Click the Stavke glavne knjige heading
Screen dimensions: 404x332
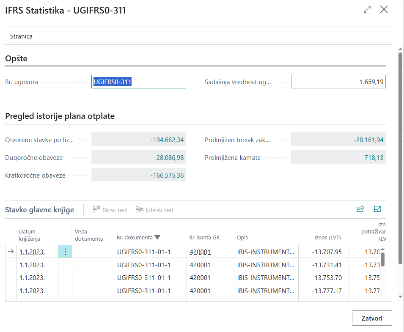click(x=40, y=210)
